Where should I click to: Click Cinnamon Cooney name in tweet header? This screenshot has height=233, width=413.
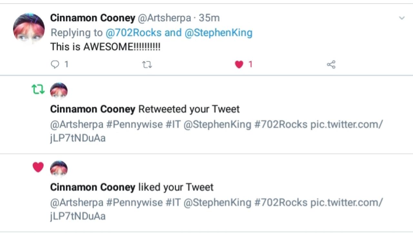(93, 18)
